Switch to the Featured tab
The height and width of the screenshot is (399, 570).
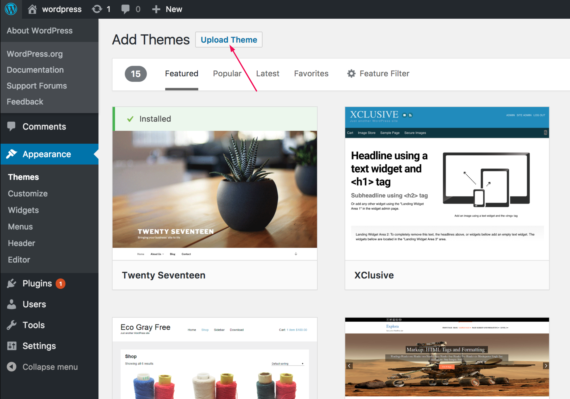coord(182,74)
